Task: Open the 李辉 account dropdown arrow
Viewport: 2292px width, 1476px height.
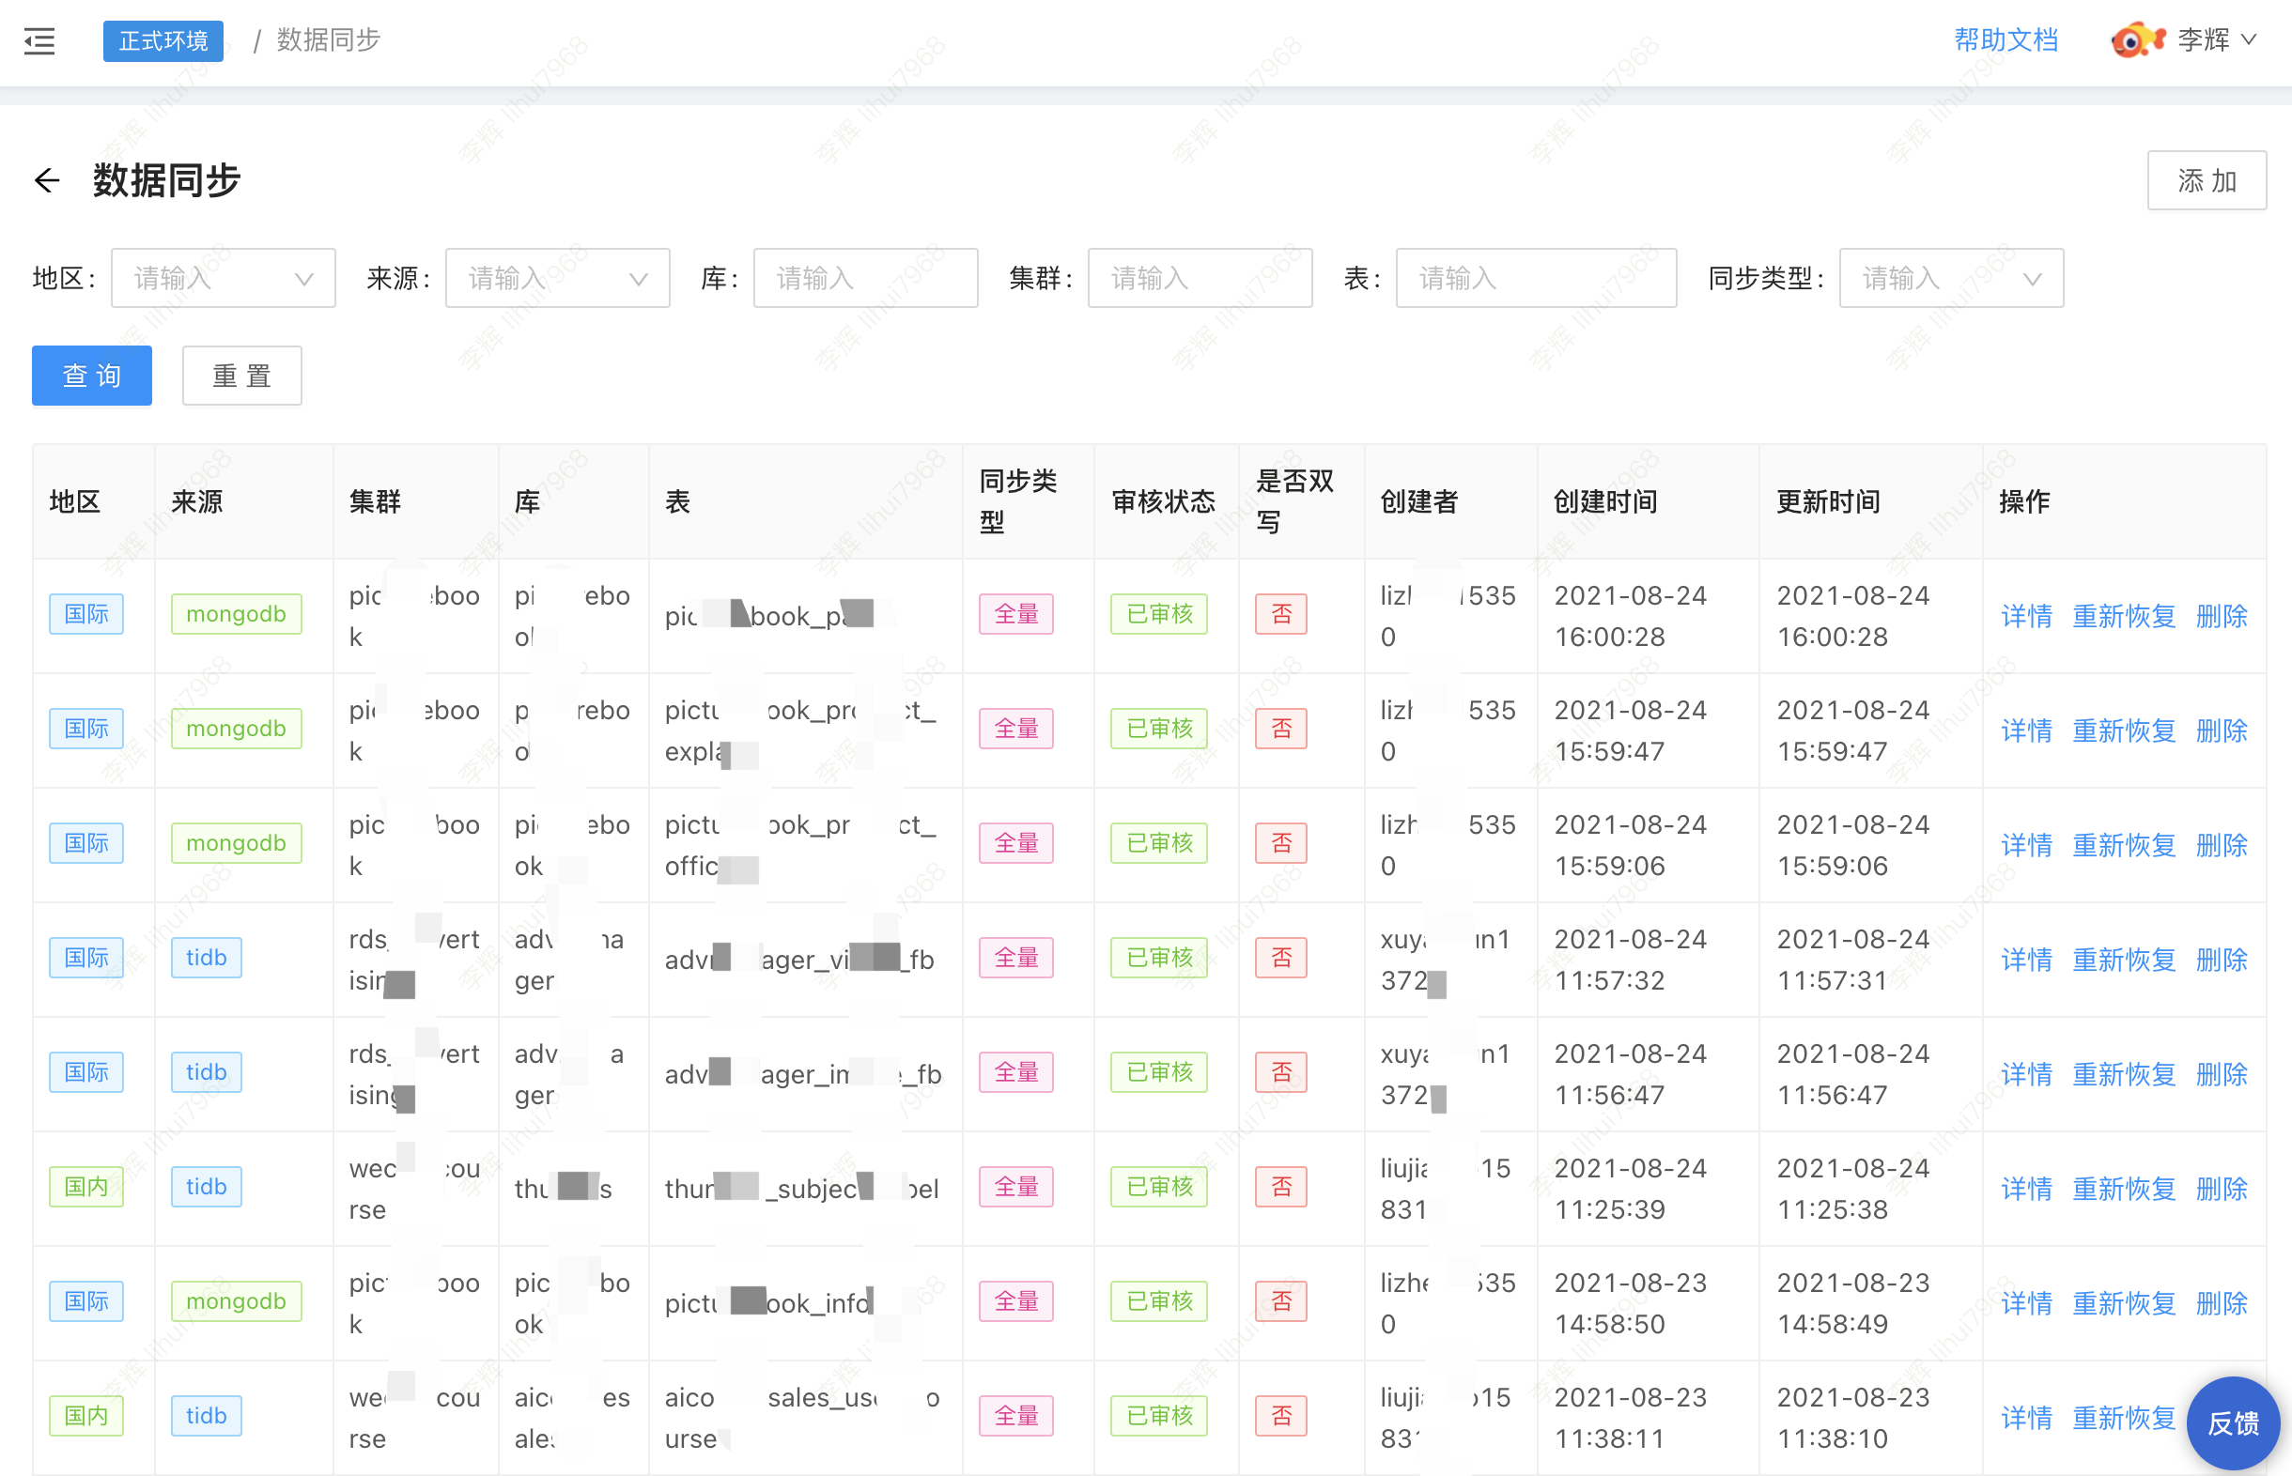Action: pos(2250,40)
